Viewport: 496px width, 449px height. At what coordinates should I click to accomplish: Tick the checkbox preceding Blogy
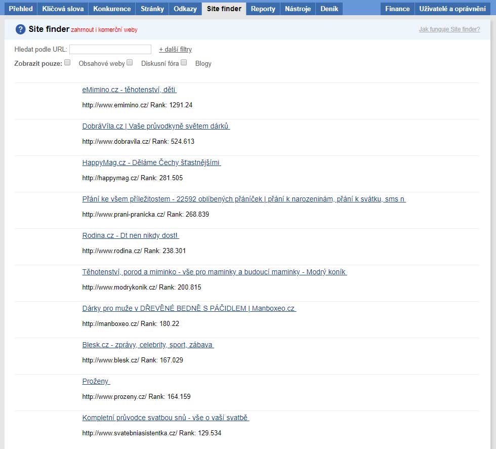pyautogui.click(x=184, y=62)
